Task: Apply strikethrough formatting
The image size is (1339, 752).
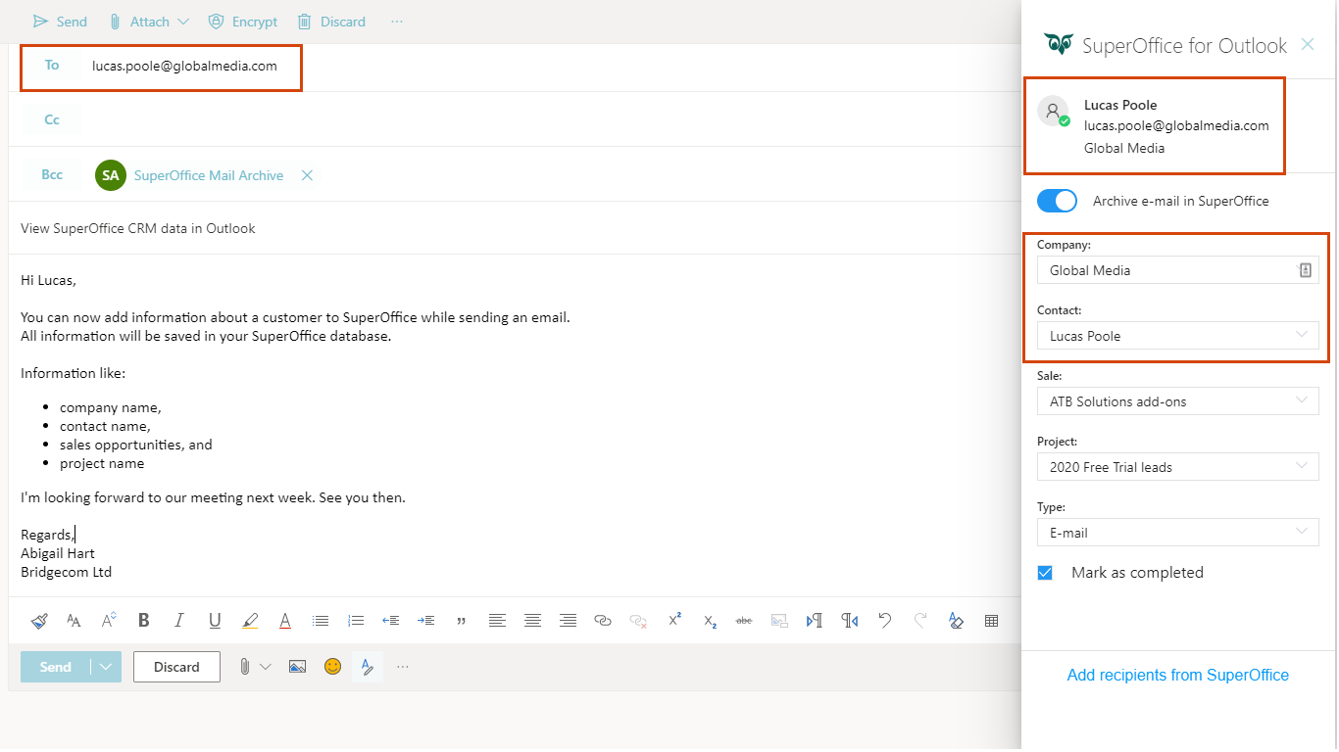Action: (x=744, y=620)
